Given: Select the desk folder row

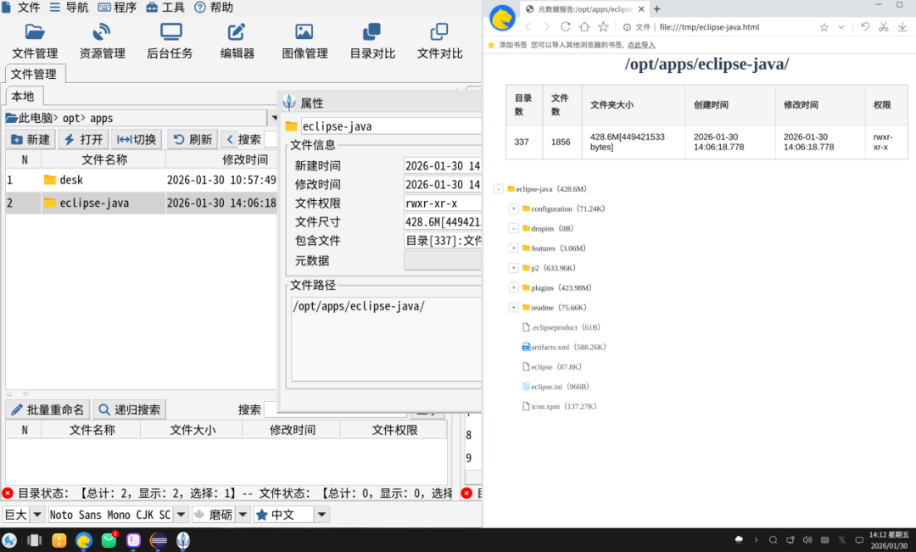Looking at the screenshot, I should (141, 180).
